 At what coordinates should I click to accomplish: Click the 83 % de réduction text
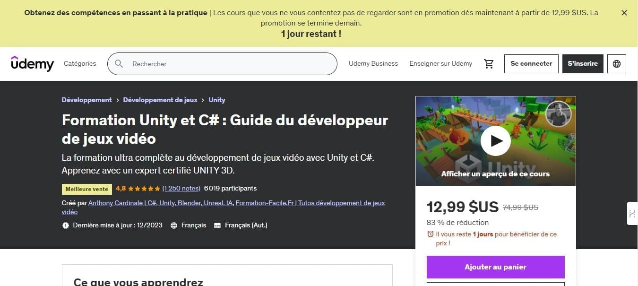(x=457, y=222)
